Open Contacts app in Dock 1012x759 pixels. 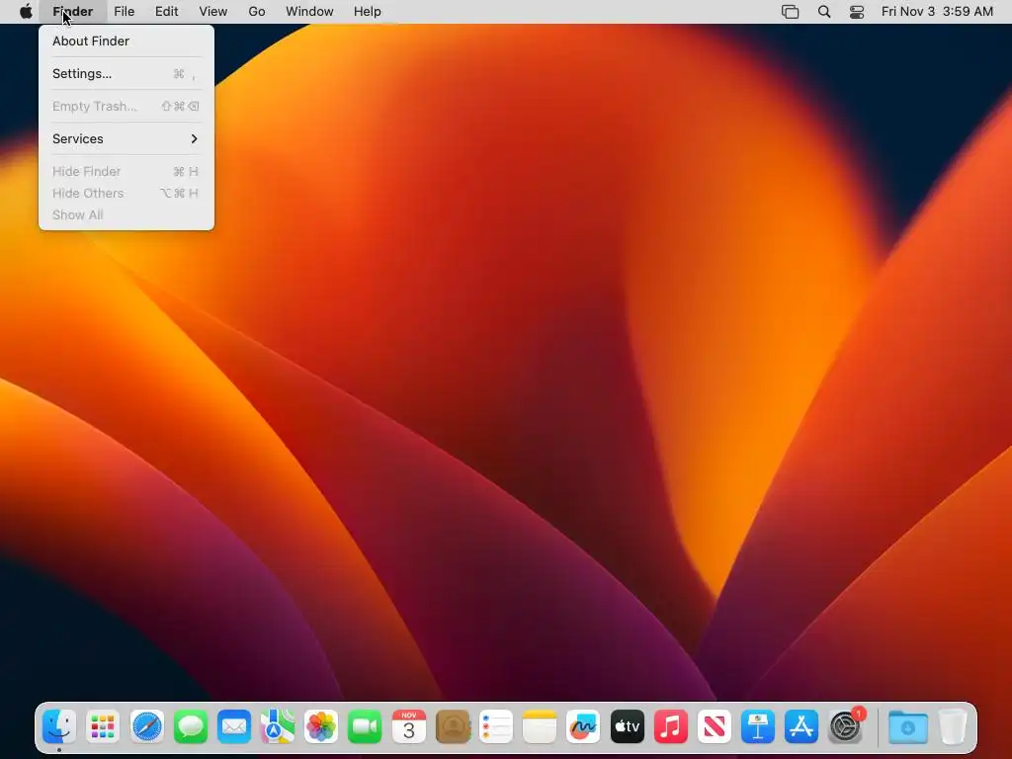[x=453, y=726]
